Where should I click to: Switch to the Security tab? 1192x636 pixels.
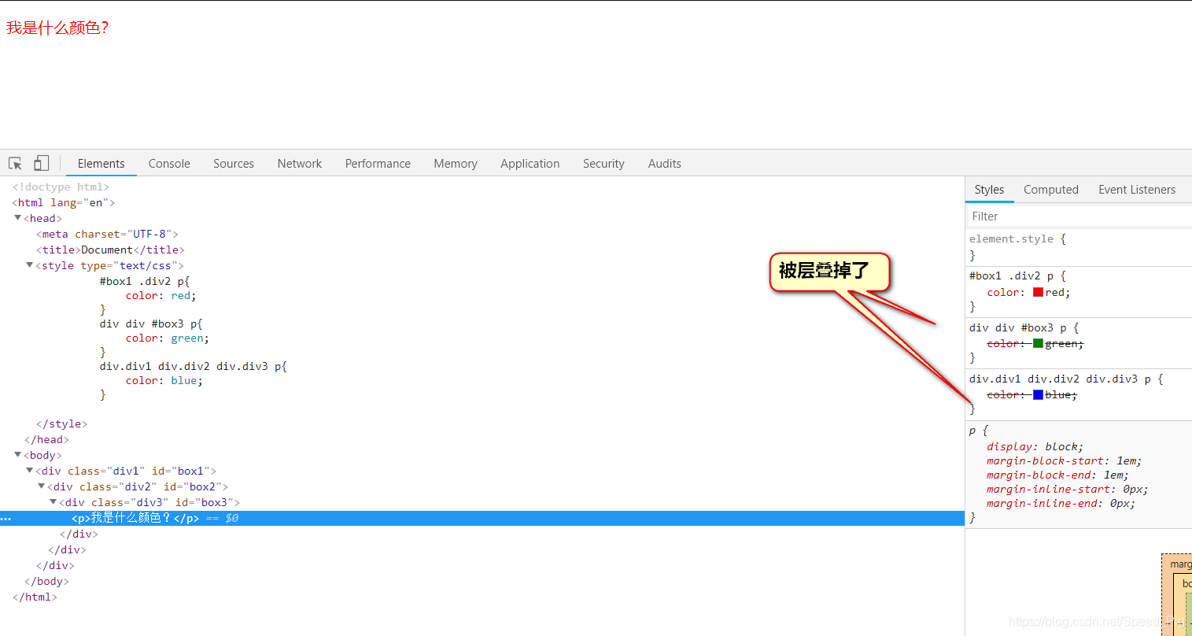click(603, 164)
